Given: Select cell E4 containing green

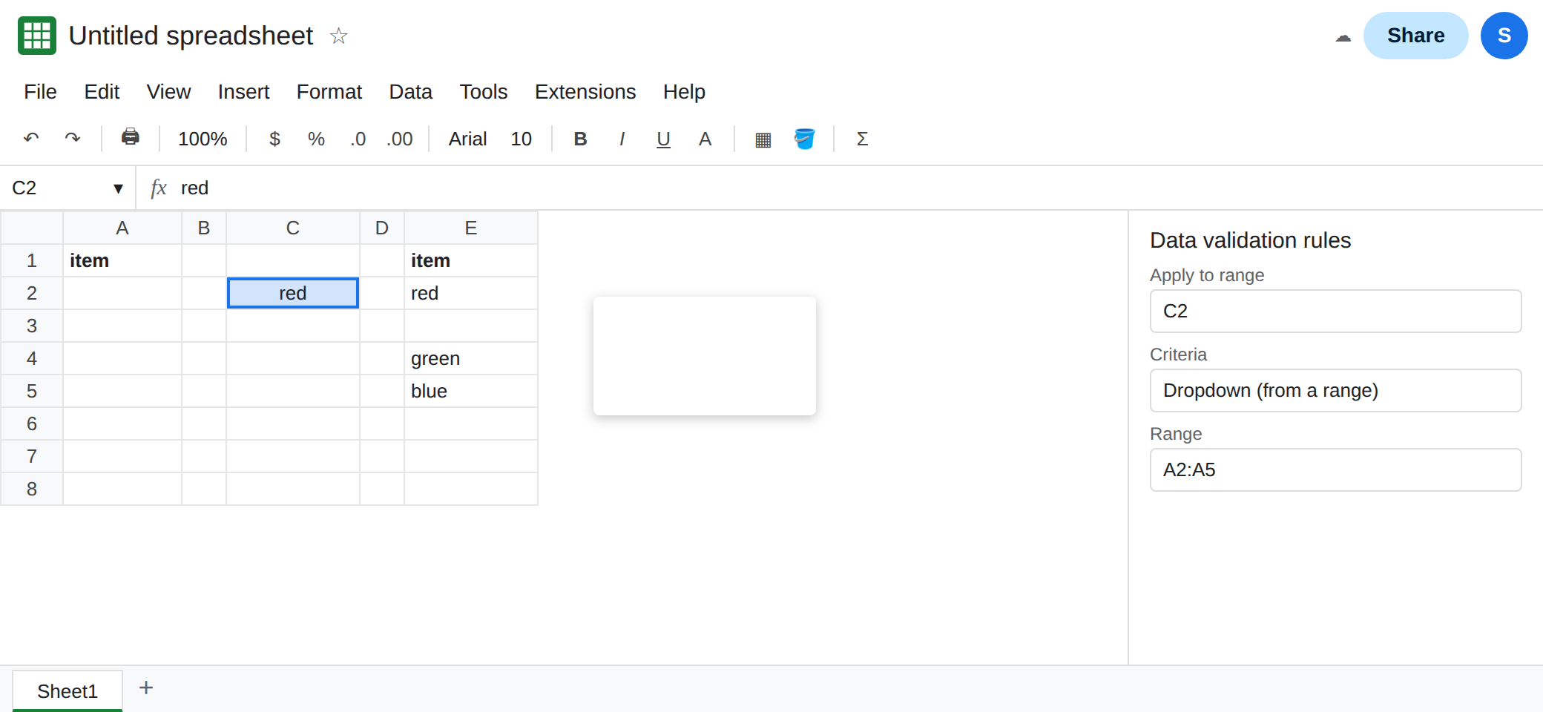Looking at the screenshot, I should point(471,358).
